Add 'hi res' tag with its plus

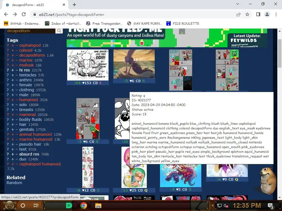point(13,70)
